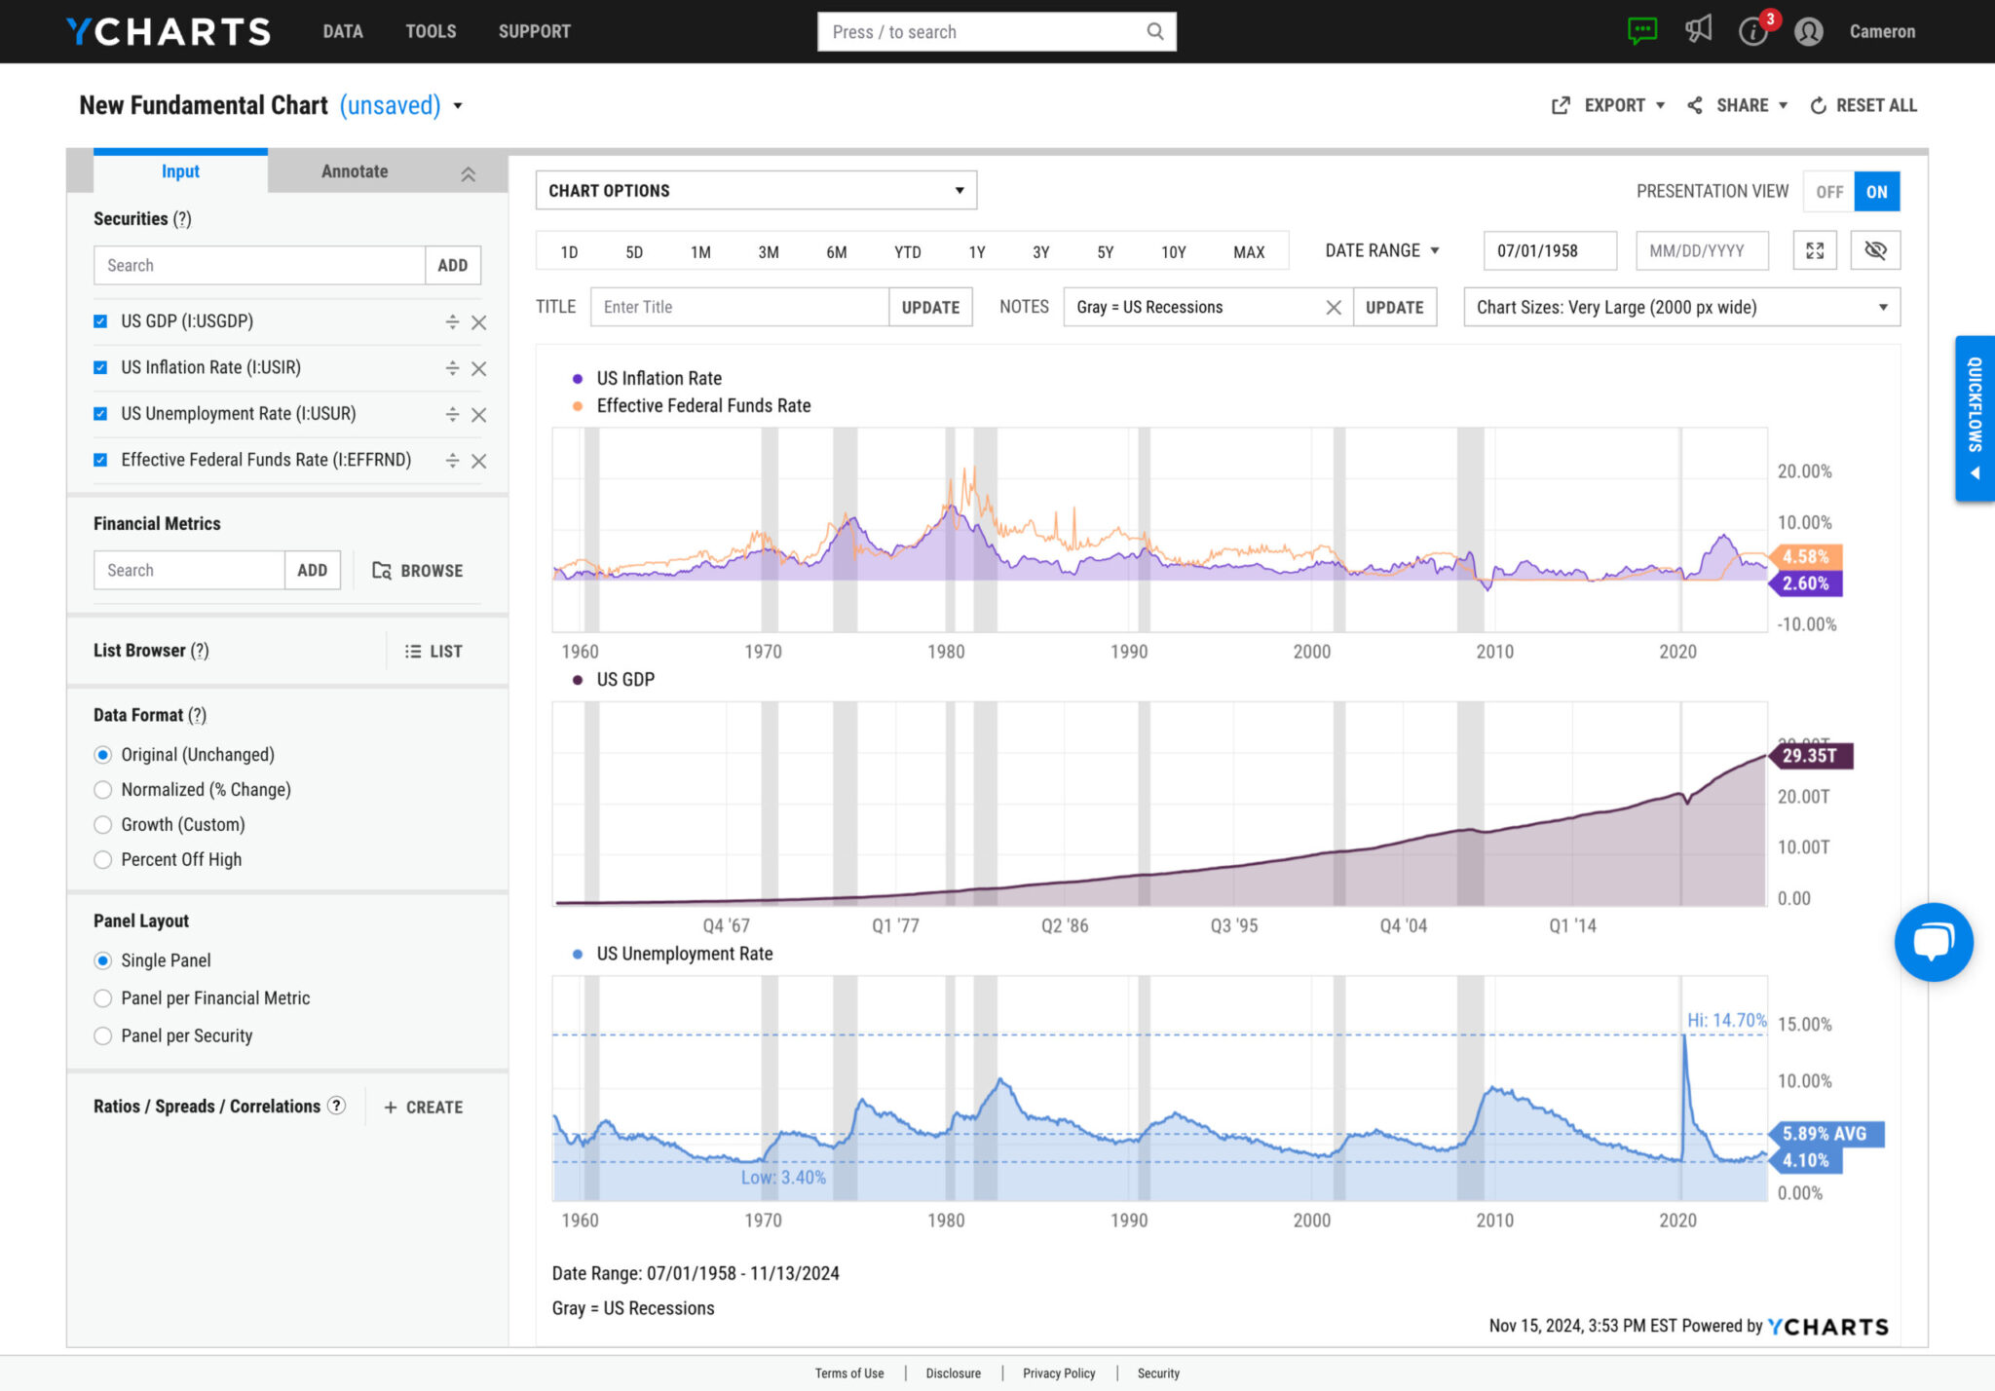Turn Presentation View off
Viewport: 1995px width, 1391px height.
[x=1828, y=191]
